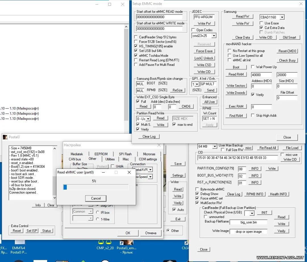Open the Utilities tab

click(x=110, y=159)
